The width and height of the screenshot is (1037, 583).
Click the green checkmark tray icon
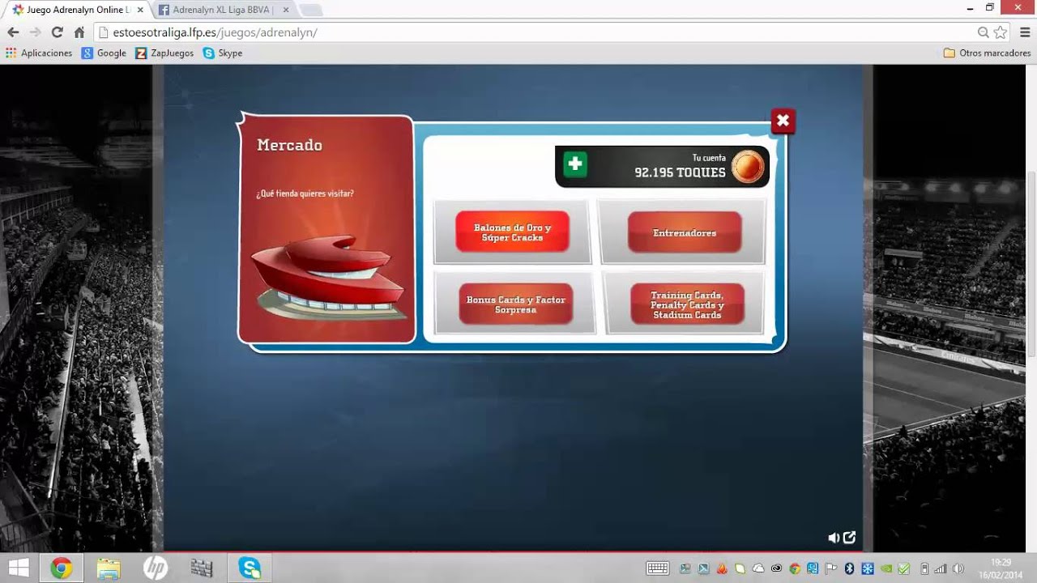click(904, 568)
